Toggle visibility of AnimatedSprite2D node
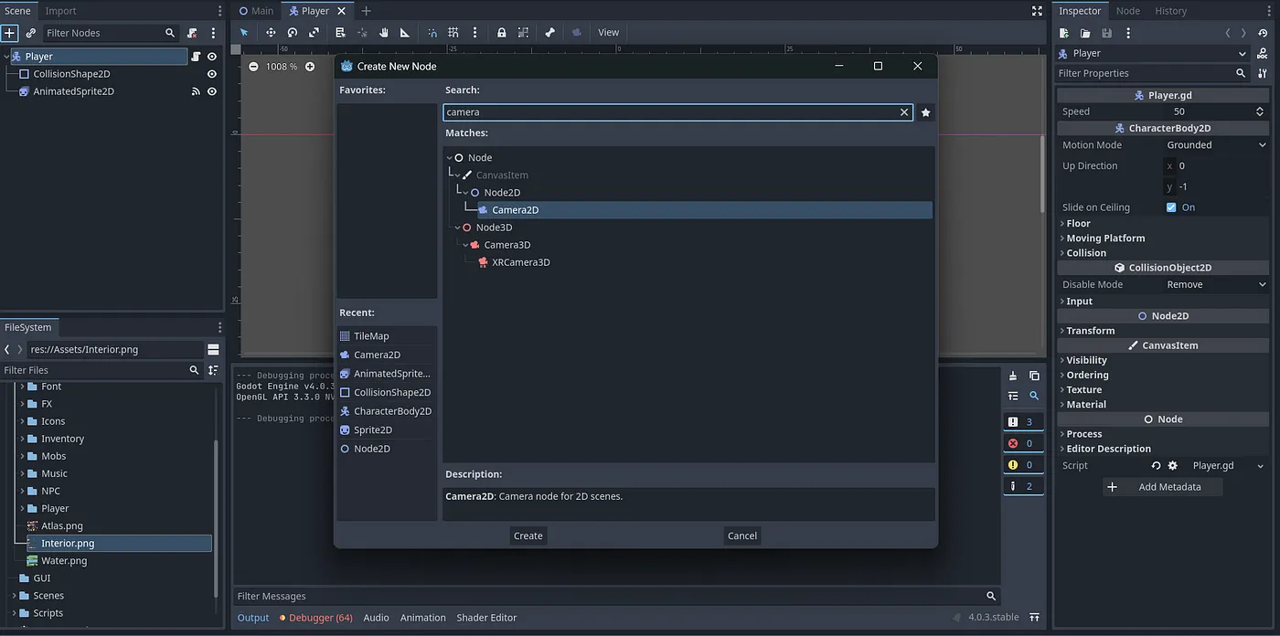This screenshot has height=636, width=1280. (212, 91)
